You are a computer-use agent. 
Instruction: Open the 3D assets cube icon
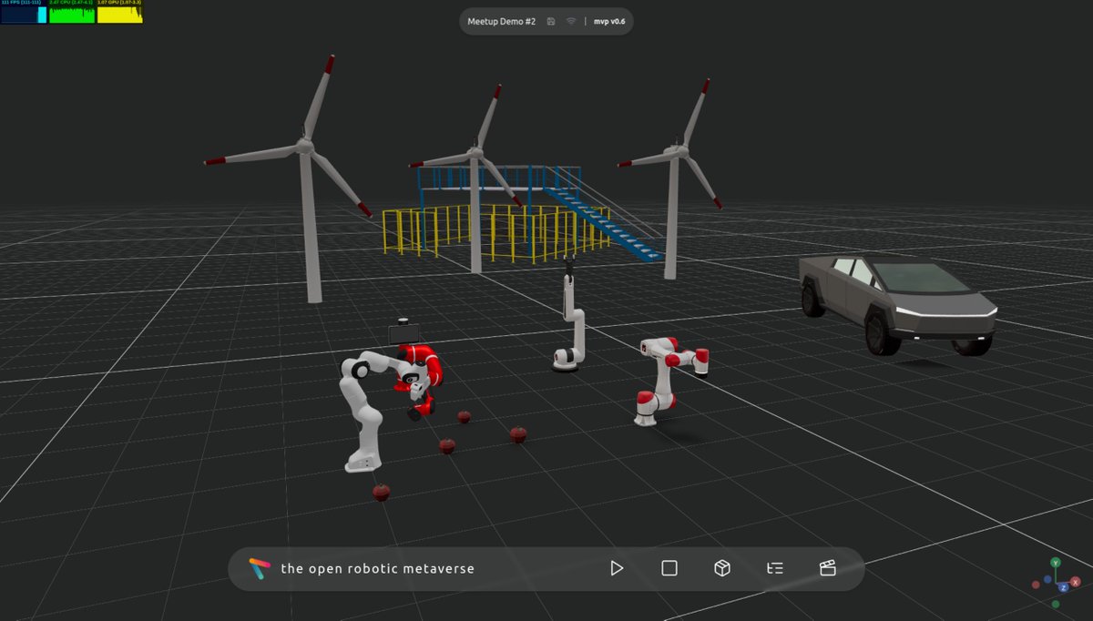point(722,567)
